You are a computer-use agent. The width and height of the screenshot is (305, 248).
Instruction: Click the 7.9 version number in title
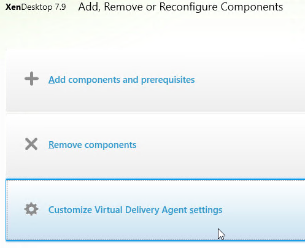(x=60, y=7)
